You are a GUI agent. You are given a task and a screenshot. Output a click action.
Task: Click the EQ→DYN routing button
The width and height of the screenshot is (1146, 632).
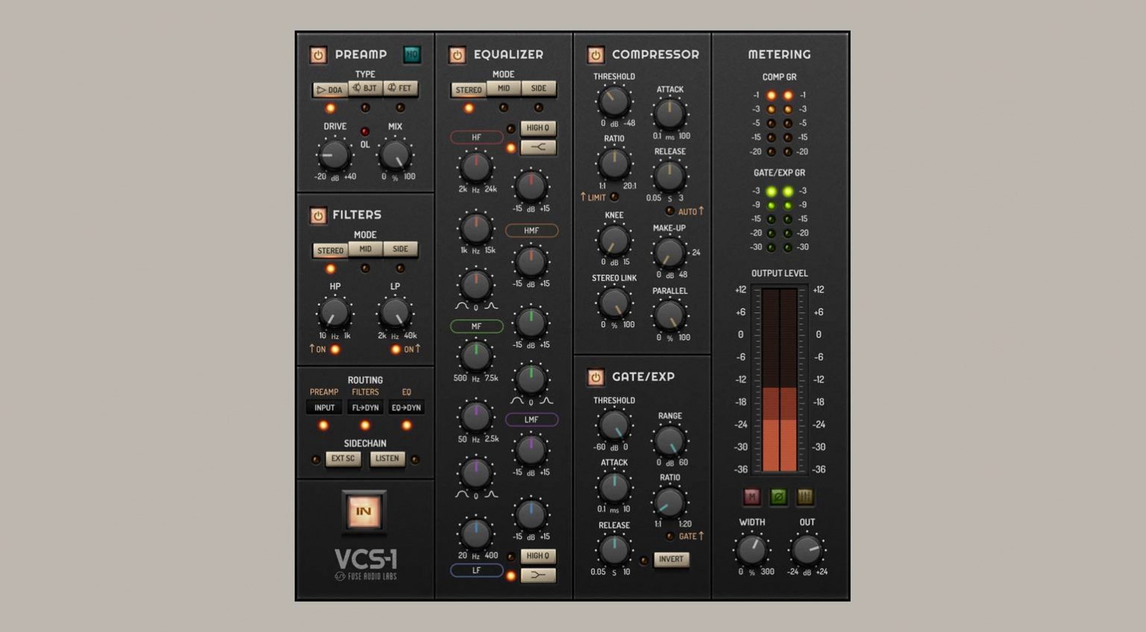tap(405, 408)
